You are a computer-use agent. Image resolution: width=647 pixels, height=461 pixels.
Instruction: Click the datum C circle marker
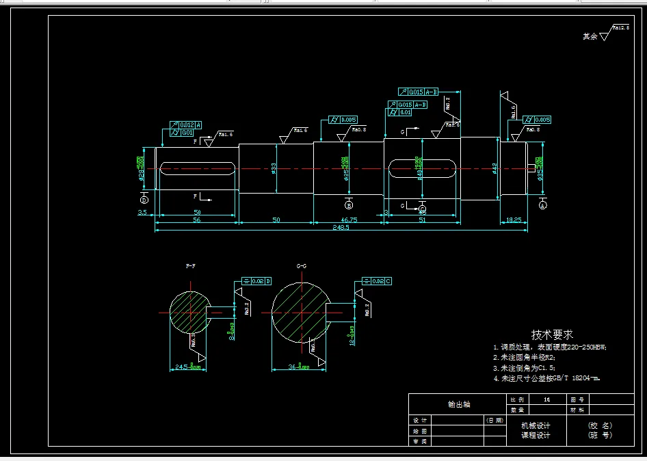(422, 209)
